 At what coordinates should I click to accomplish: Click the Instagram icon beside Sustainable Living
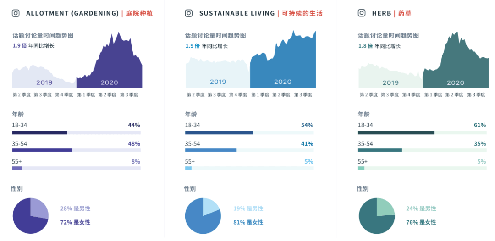[189, 13]
